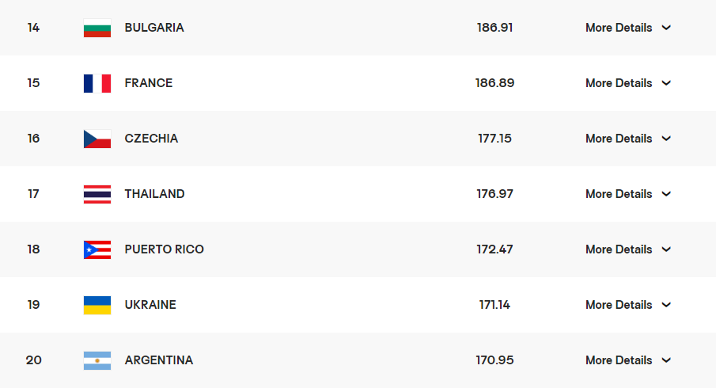Expand the chevron arrow in Czechia's row
The width and height of the screenshot is (716, 392).
pos(666,139)
